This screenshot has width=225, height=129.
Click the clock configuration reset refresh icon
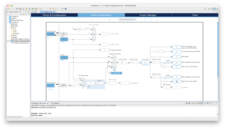(x=110, y=19)
